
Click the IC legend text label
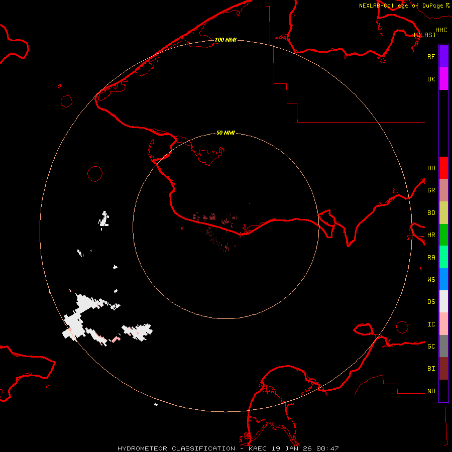click(x=431, y=324)
